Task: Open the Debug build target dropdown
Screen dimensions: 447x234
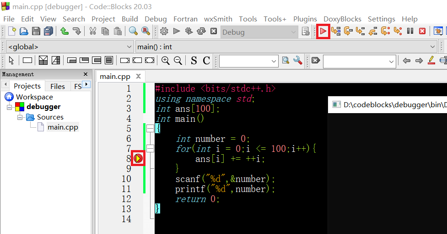Action: click(x=259, y=32)
